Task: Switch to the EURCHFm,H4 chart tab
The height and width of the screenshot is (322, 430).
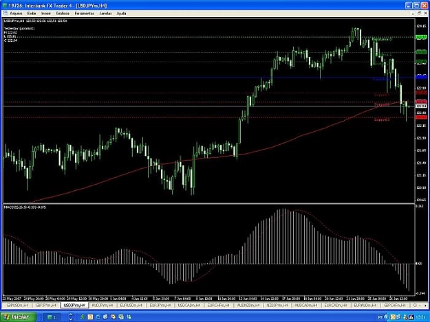Action: (218, 305)
